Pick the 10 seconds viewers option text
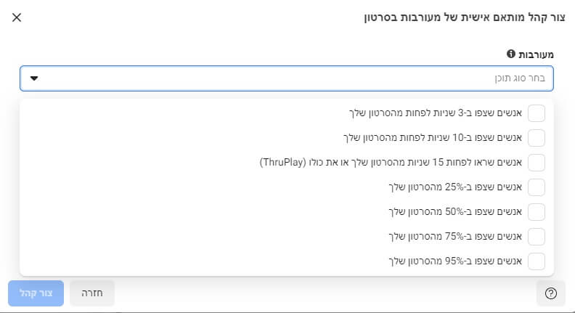Viewport: 575px width, 313px height. click(x=431, y=138)
